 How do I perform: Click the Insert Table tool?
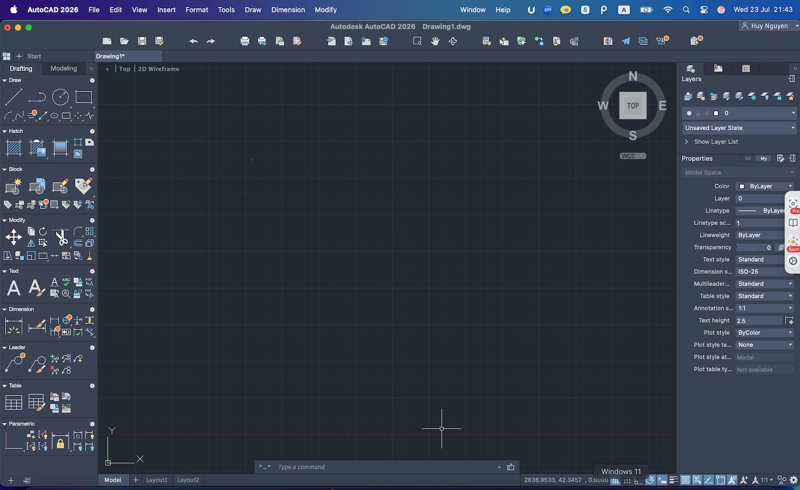pos(13,402)
